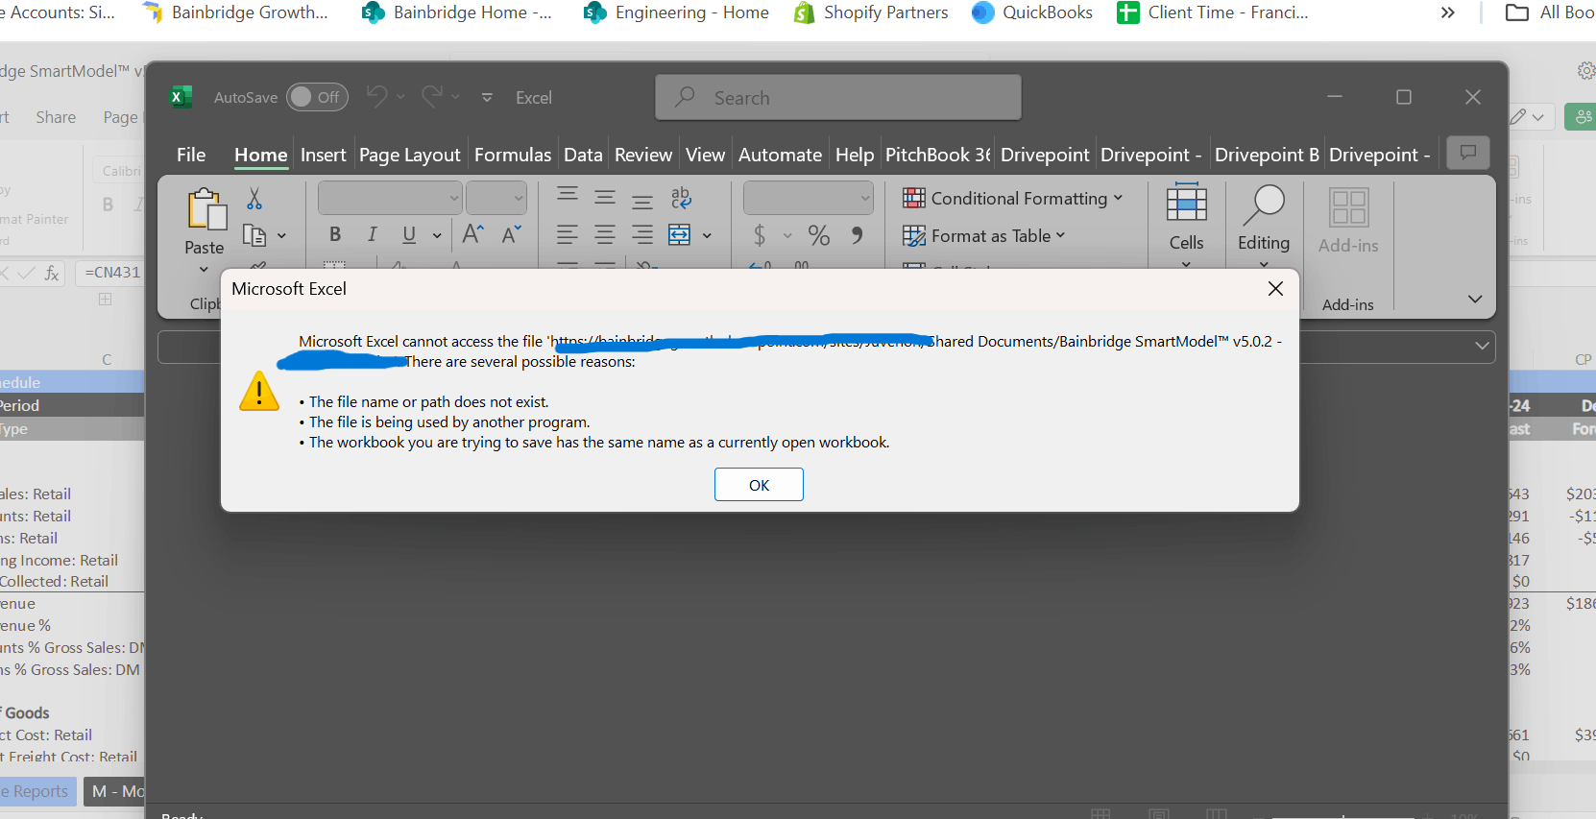The width and height of the screenshot is (1596, 819).
Task: Click the Merge & Center icon
Action: pyautogui.click(x=680, y=234)
